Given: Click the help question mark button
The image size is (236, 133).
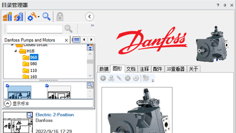Looking at the screenshot, I should click(218, 5).
